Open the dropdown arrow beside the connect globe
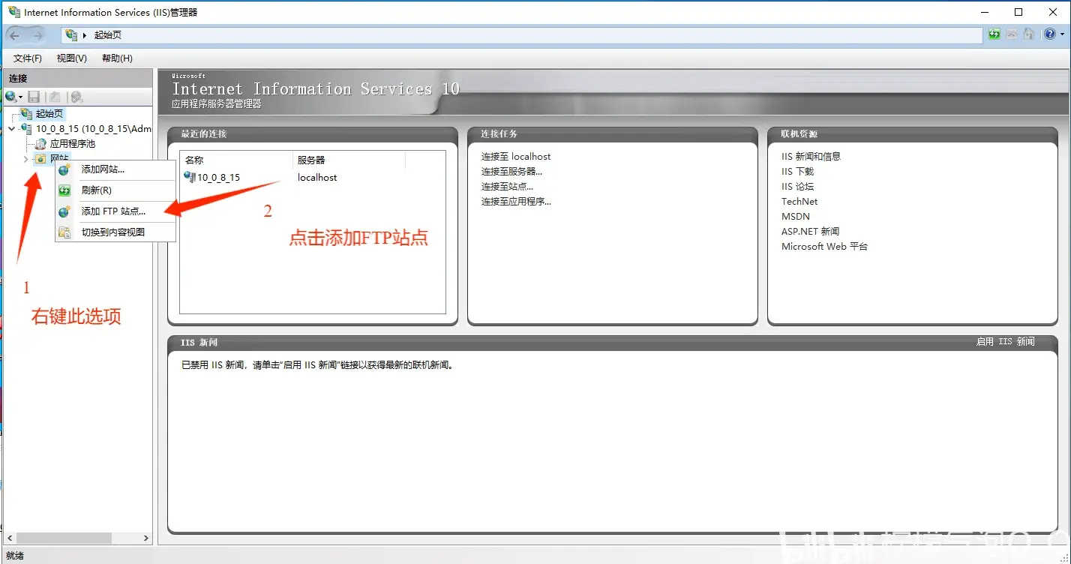Viewport: 1071px width, 564px height. point(21,97)
